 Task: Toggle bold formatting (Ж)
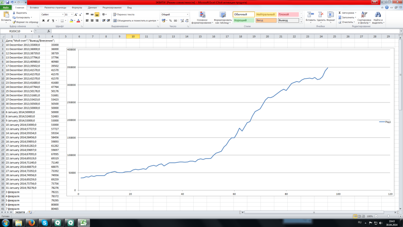[x=43, y=20]
